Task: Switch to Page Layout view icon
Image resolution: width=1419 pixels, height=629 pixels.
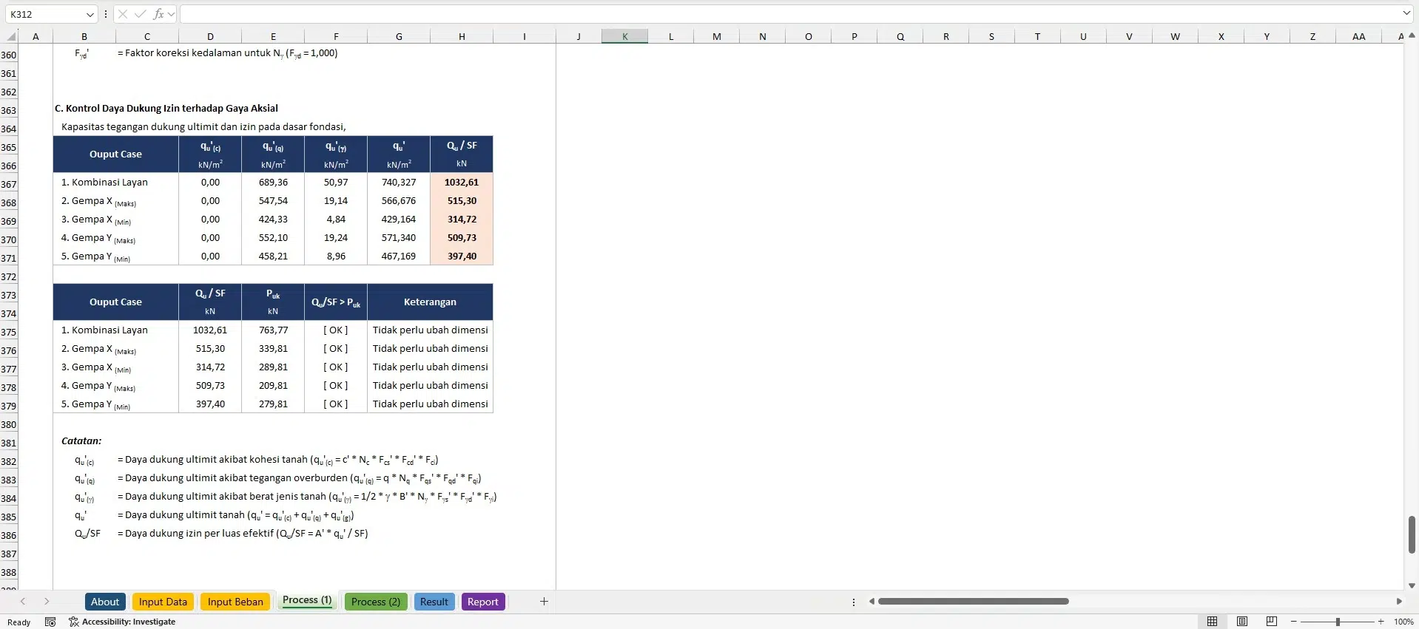Action: coord(1242,622)
